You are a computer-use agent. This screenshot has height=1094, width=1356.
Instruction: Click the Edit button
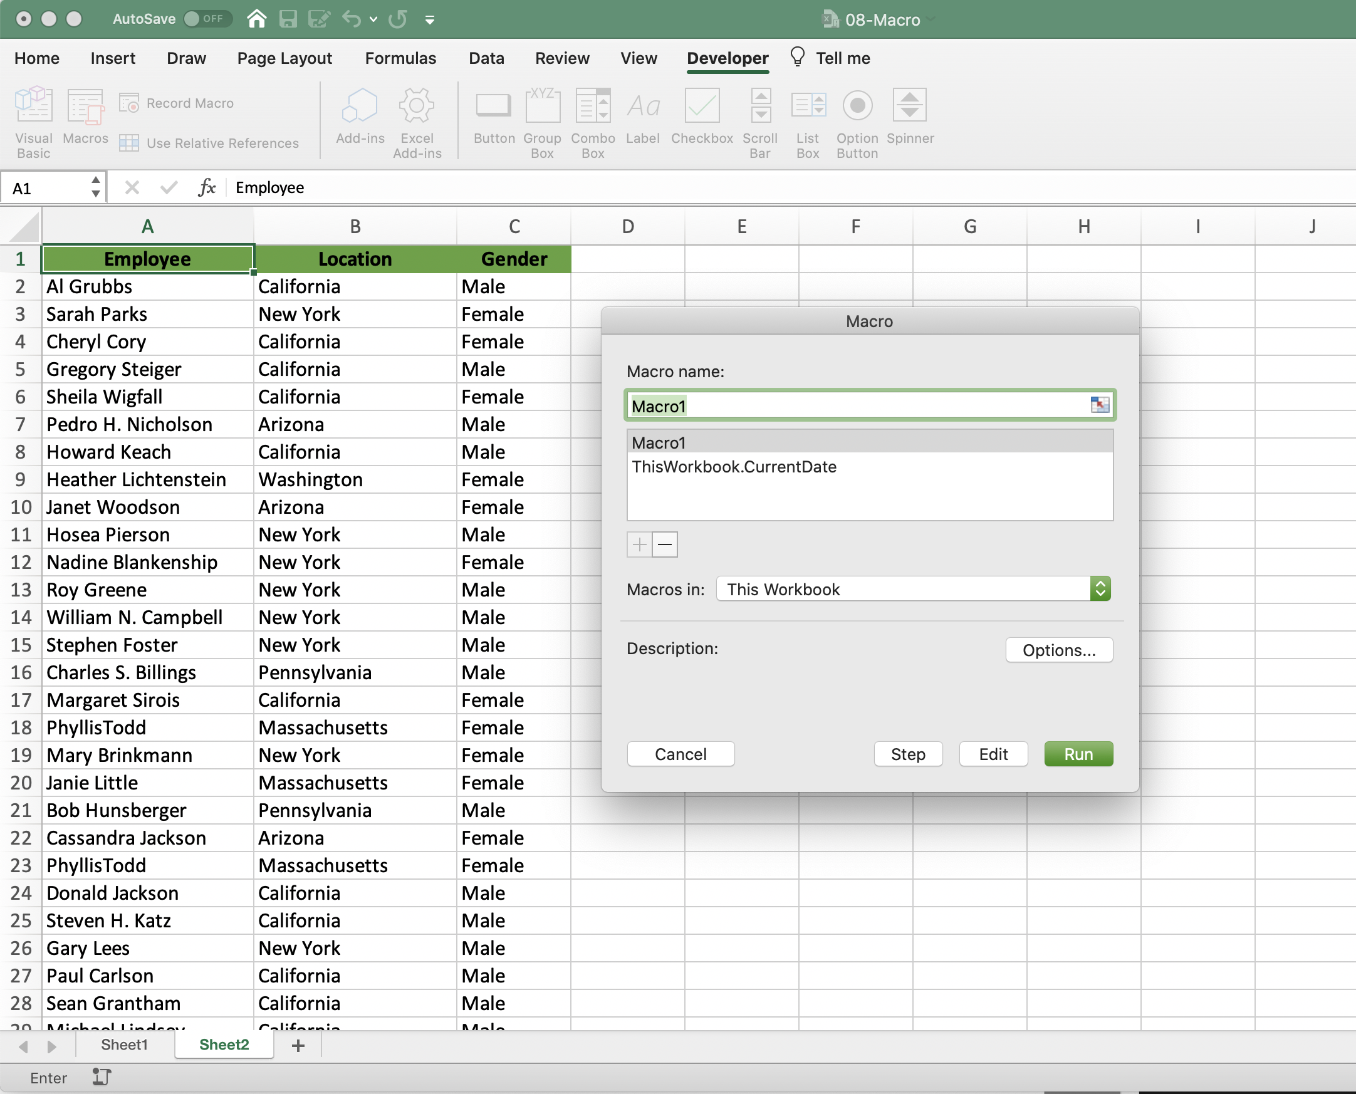coord(993,754)
